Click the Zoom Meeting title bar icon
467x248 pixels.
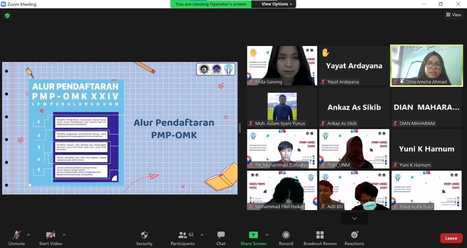click(4, 4)
